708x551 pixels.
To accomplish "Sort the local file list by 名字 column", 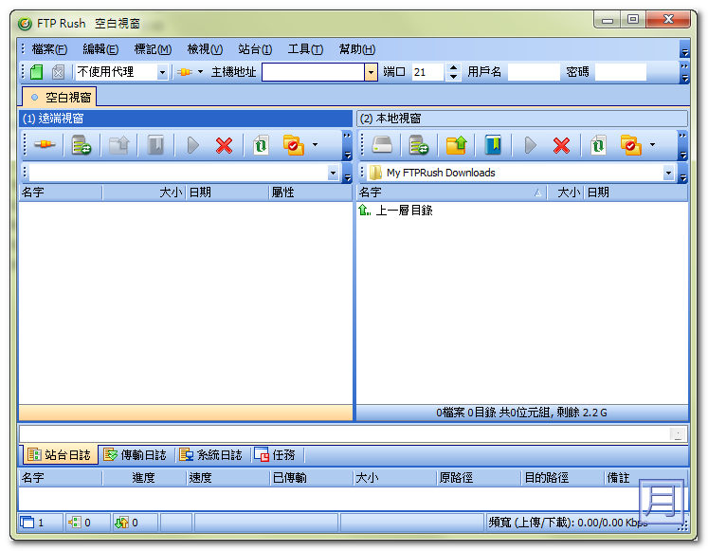I will 445,193.
